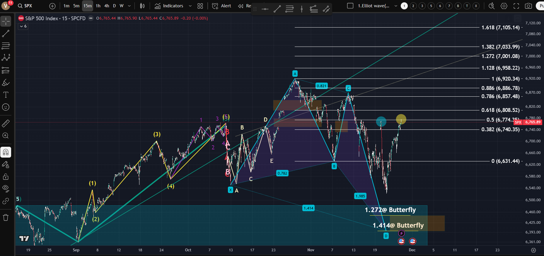Expand the time interval dropdown chevron
The image size is (544, 256).
[129, 6]
